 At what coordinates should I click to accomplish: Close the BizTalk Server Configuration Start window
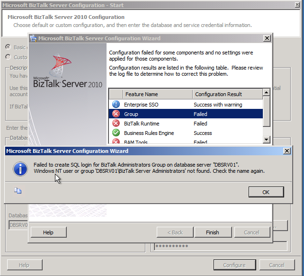pyautogui.click(x=297, y=5)
